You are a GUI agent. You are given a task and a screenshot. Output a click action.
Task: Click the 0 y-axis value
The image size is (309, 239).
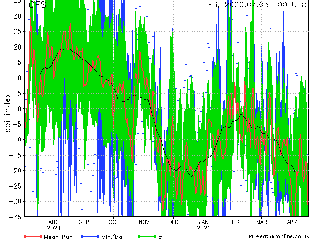tap(19, 109)
